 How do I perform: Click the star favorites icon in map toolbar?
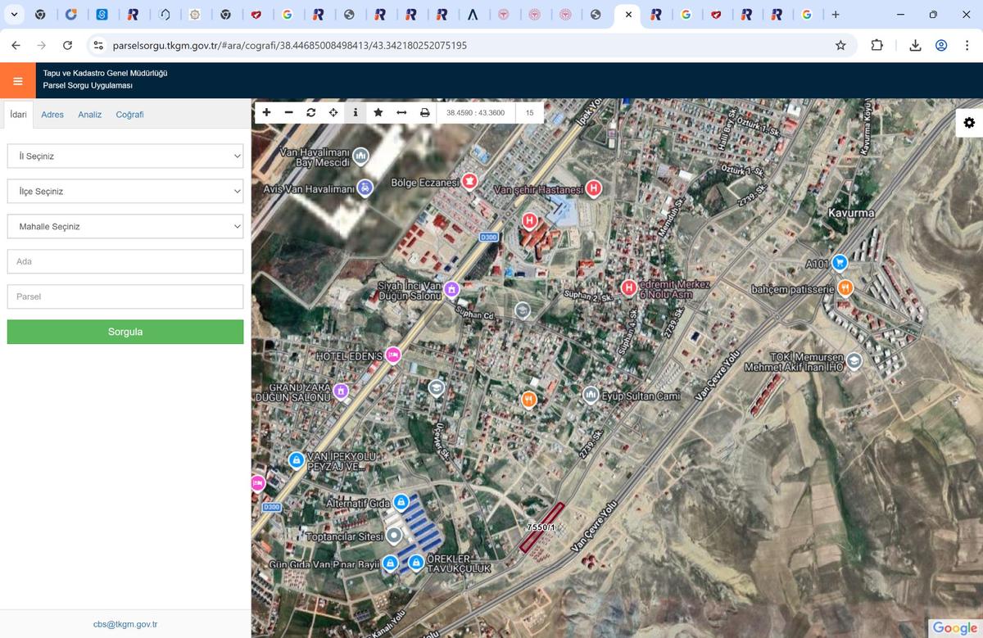click(x=378, y=112)
